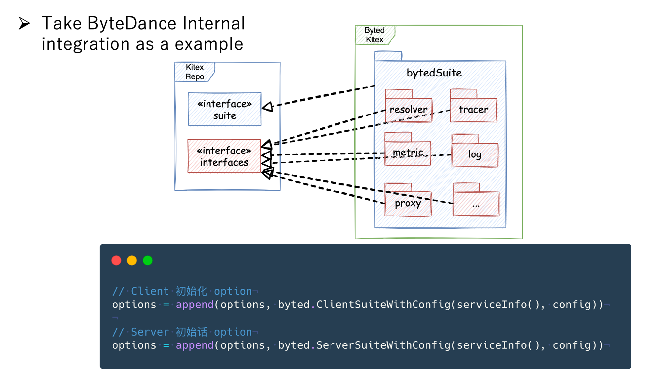Select the metric package box

pos(408,153)
